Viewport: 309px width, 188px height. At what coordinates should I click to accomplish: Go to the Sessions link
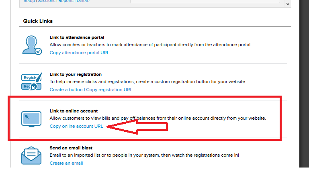click(x=47, y=1)
